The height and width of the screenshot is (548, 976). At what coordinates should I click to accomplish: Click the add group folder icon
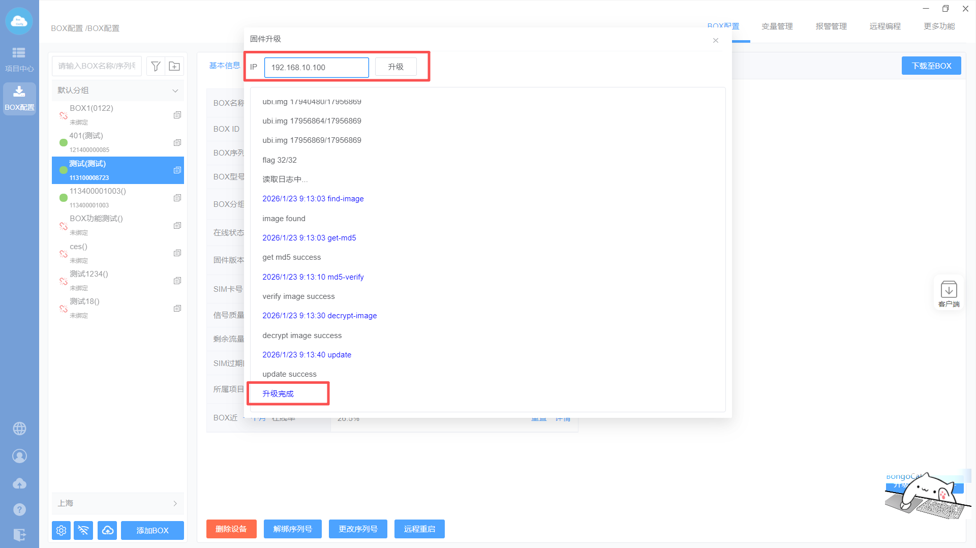click(x=174, y=66)
